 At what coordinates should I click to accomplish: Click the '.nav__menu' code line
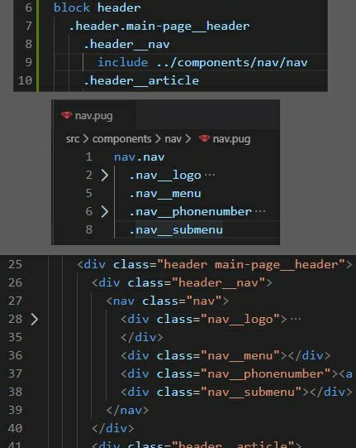(x=165, y=194)
